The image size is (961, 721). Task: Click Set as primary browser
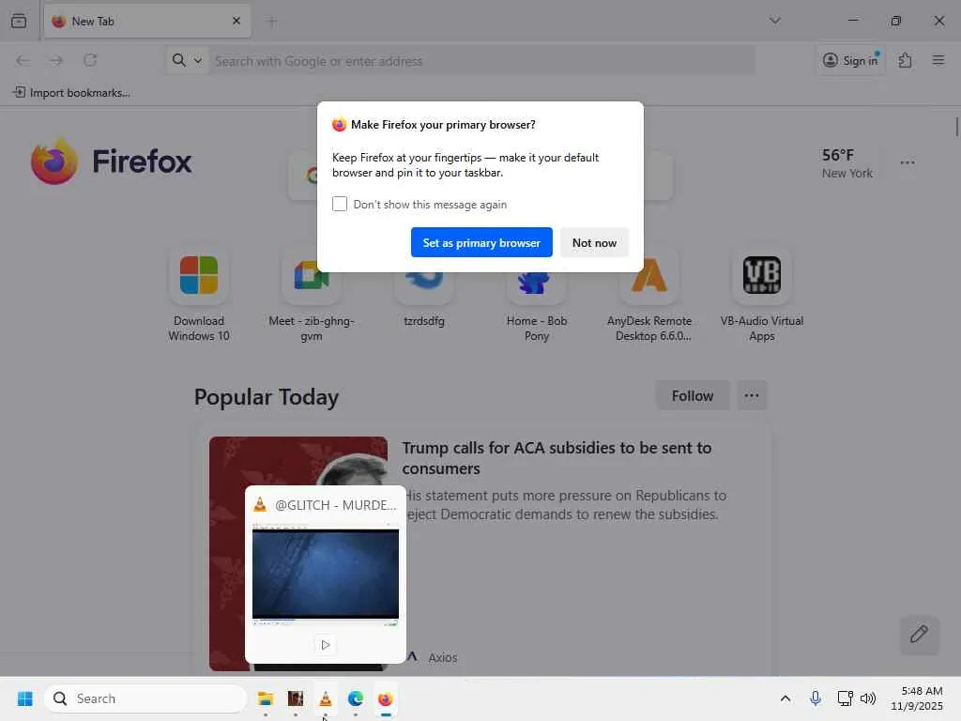481,243
